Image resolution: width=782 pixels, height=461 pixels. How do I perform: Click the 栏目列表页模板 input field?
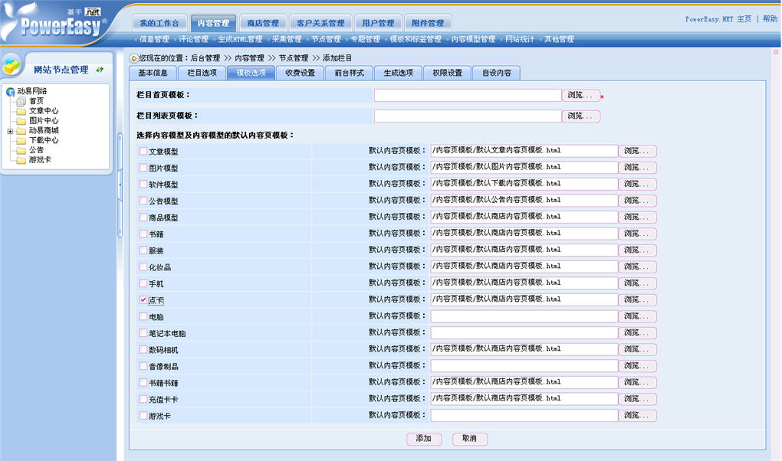tap(468, 116)
